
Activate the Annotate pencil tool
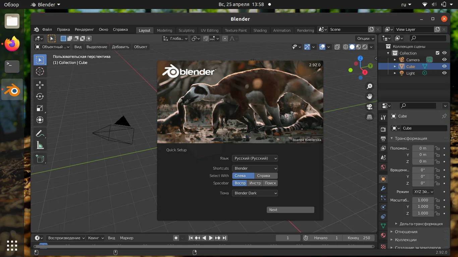(40, 134)
